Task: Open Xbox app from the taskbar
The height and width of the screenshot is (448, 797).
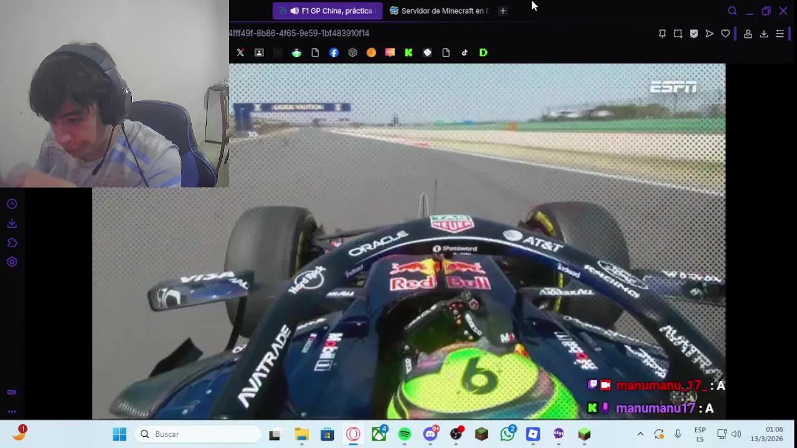Action: pyautogui.click(x=379, y=434)
